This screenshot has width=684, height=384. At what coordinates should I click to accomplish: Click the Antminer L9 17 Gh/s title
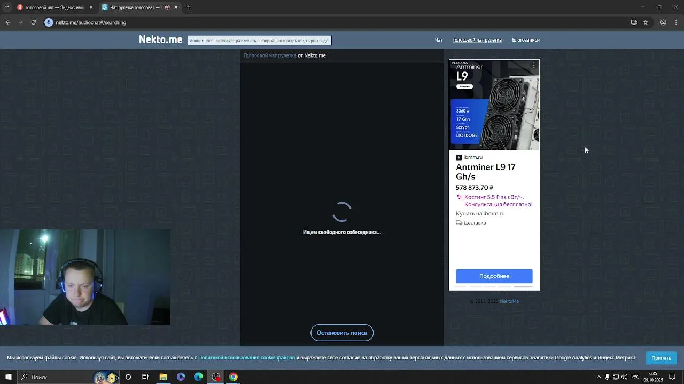coord(485,172)
